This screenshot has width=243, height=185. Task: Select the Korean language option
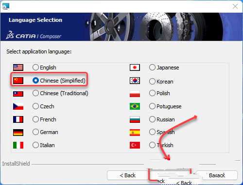[152, 82]
